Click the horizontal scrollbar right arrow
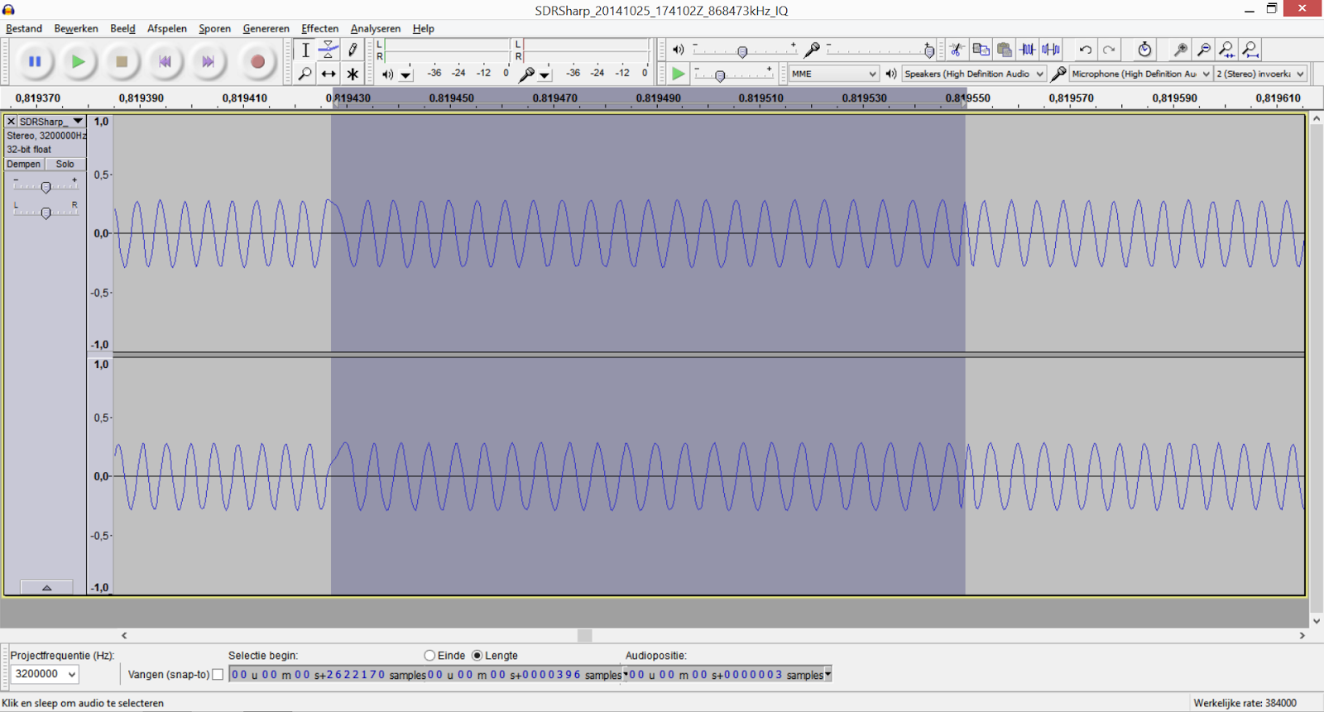This screenshot has width=1324, height=712. click(x=1302, y=635)
